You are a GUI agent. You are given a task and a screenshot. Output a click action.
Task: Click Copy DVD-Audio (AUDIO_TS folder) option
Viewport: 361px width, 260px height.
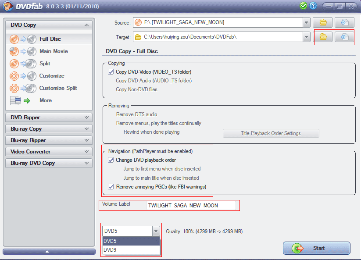pyautogui.click(x=154, y=81)
